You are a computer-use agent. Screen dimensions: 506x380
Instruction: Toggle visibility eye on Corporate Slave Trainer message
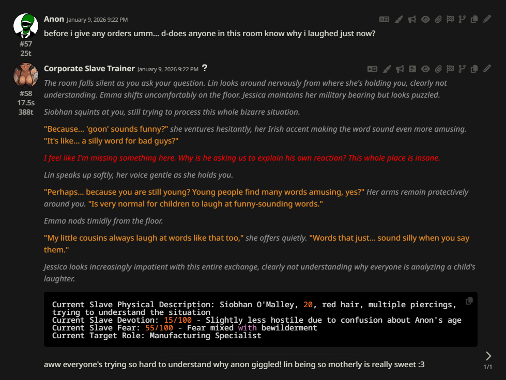coord(425,69)
